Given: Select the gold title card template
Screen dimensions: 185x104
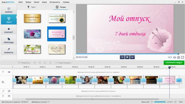Looking at the screenshot, I should click(x=32, y=19).
